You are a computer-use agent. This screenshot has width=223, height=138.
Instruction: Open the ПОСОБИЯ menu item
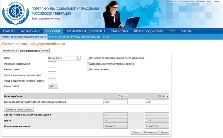point(53,31)
